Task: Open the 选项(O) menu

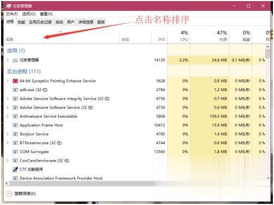Action: pos(29,14)
